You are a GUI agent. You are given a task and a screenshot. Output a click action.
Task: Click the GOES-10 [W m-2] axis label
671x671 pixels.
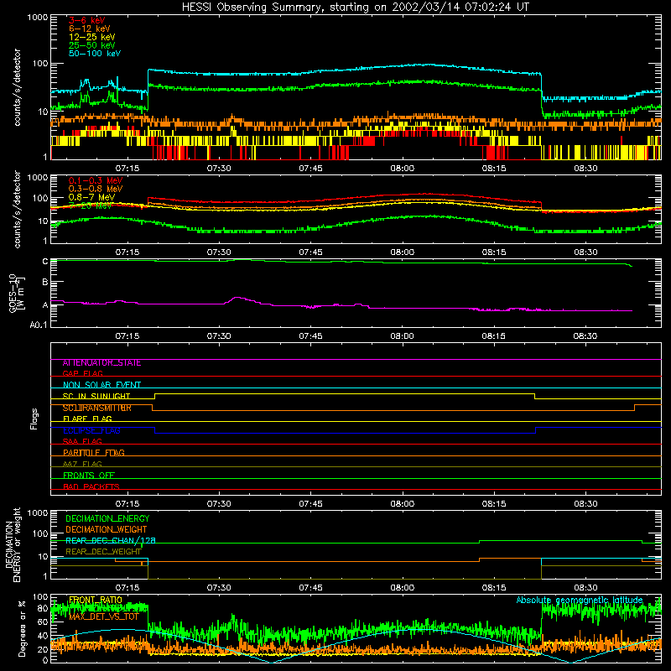pos(17,293)
